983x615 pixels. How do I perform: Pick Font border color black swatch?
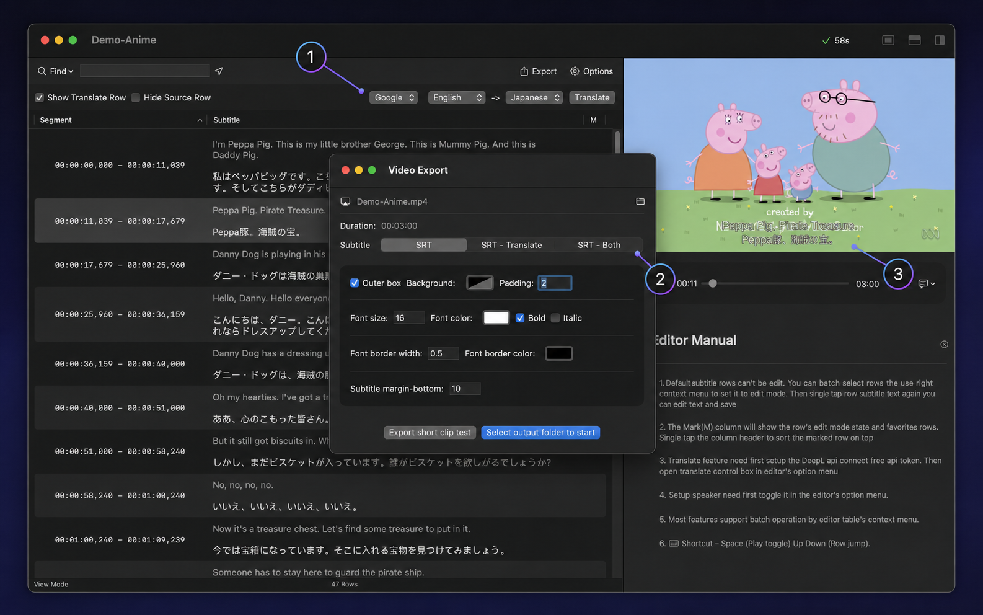[558, 353]
